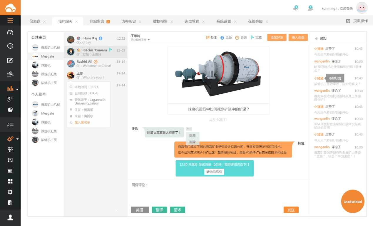Click the 更进 follow-up action
The image size is (373, 226).
[241, 38]
